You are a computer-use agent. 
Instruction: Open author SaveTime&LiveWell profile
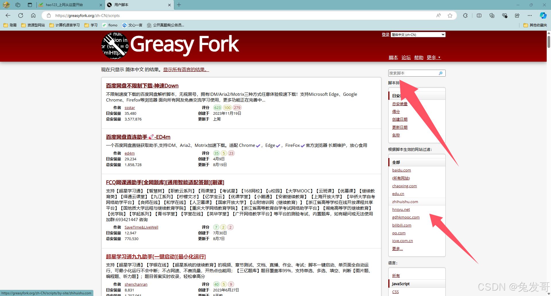pos(141,227)
